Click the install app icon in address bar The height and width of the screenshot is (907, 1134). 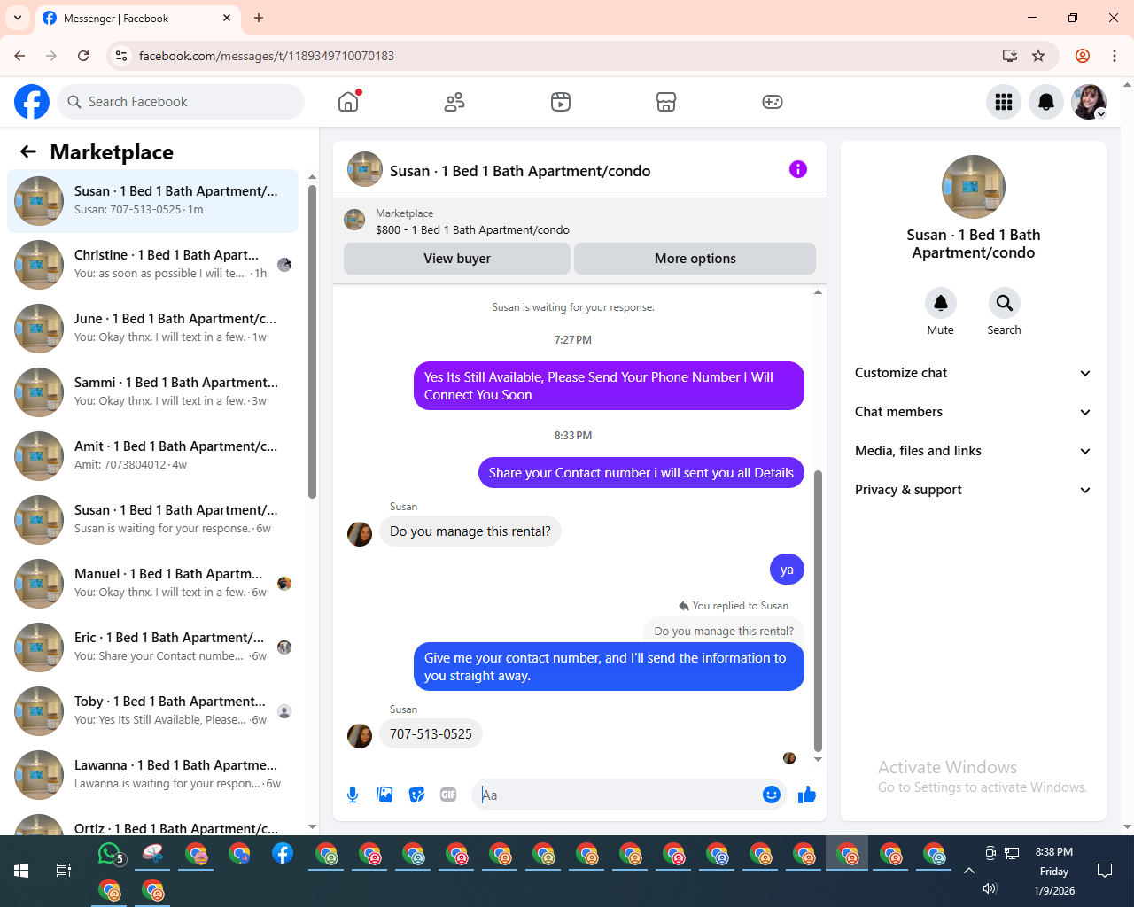1009,56
